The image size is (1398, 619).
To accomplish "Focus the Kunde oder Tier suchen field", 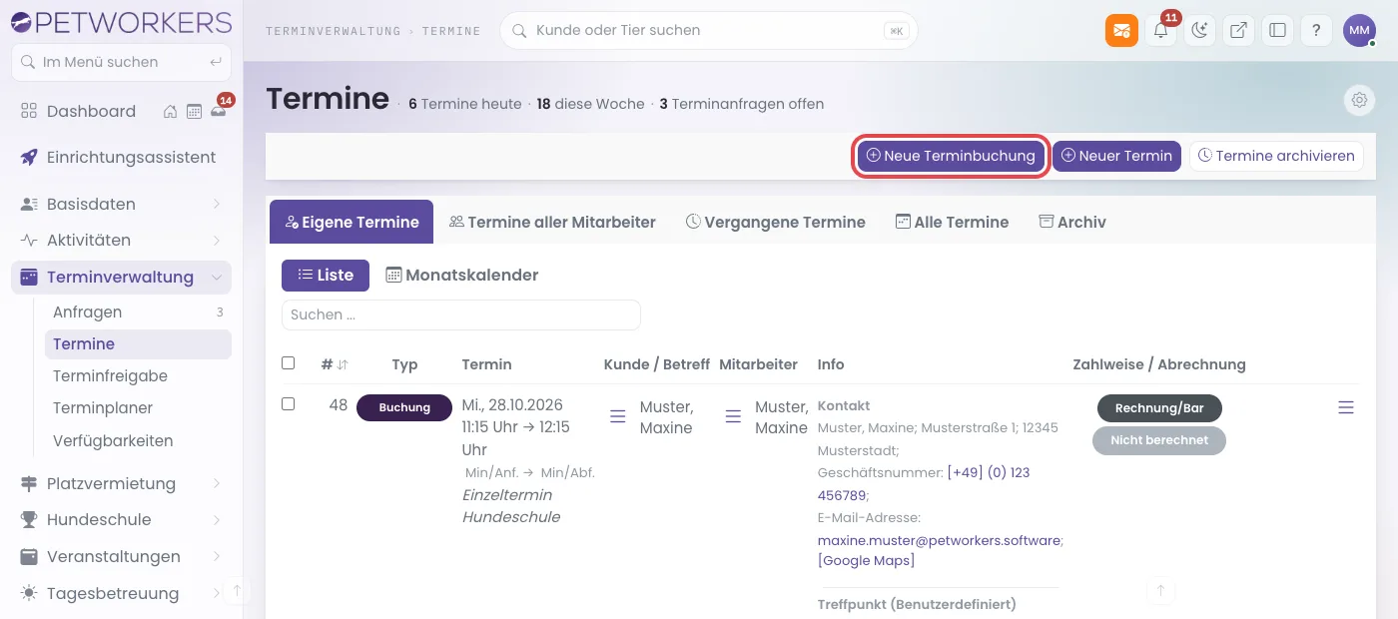I will [708, 30].
